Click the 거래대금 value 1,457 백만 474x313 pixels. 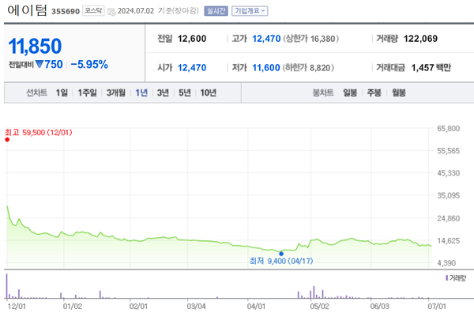[x=431, y=67]
